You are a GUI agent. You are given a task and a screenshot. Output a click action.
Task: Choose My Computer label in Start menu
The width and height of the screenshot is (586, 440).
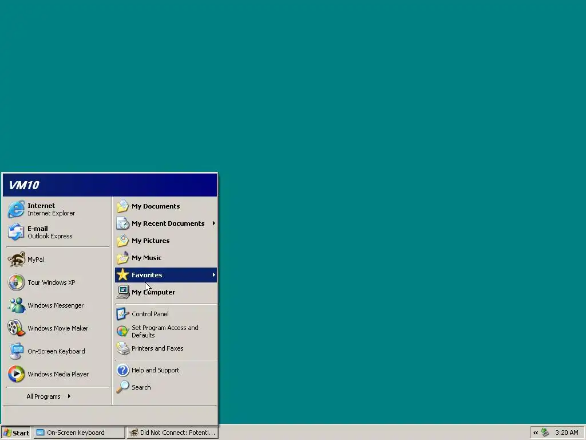(x=153, y=292)
